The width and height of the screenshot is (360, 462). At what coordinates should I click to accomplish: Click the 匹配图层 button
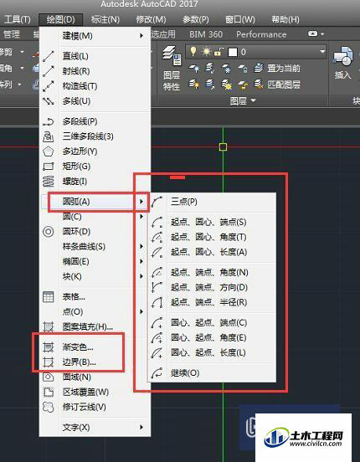pos(277,85)
